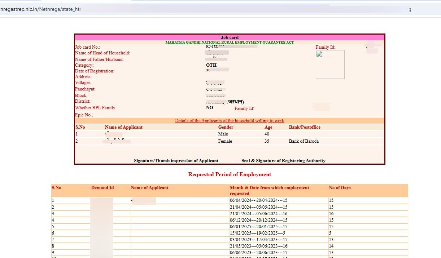This screenshot has height=258, width=441.
Task: Click the broken applicant photo image
Action: 330,64
